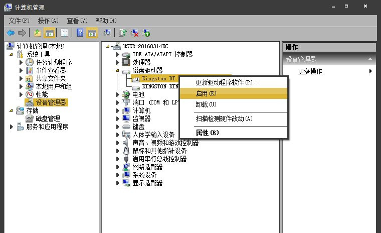381x233 pixels.
Task: Select 设备管理器 in the left tree
Action: tap(51, 102)
